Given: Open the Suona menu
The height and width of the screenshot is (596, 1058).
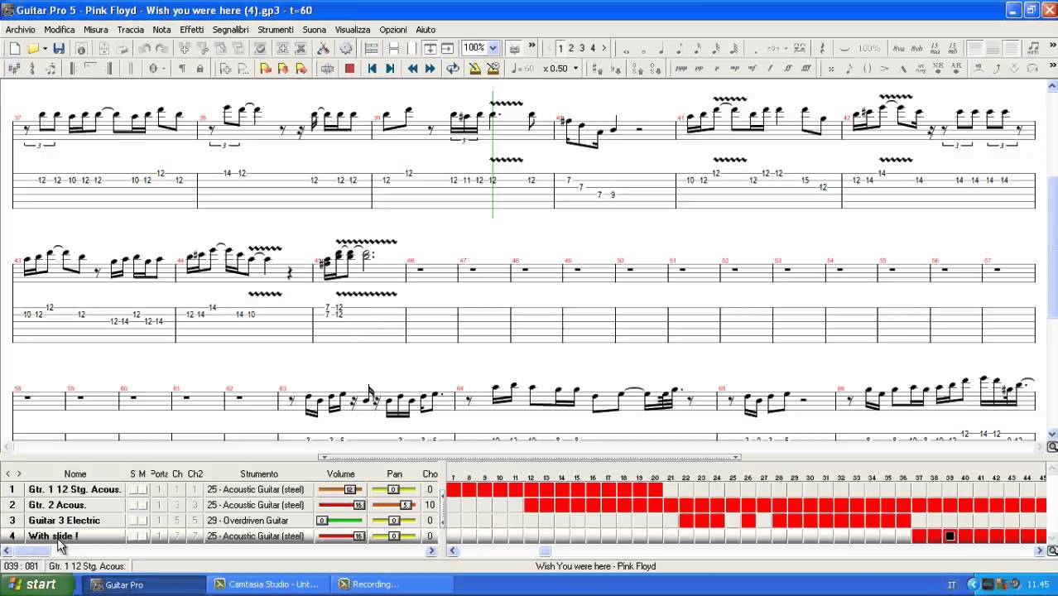Looking at the screenshot, I should (314, 29).
